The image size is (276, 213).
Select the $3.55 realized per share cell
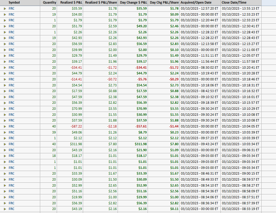pos(100,109)
